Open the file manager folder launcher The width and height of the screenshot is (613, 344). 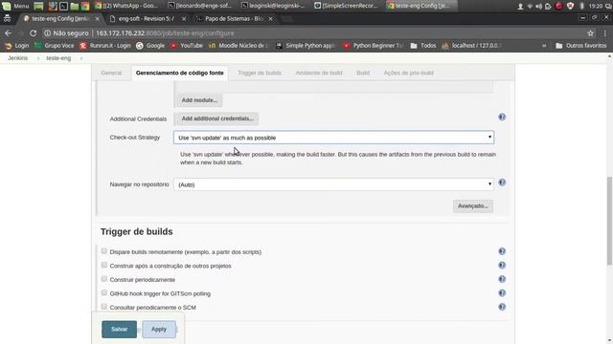pyautogui.click(x=74, y=6)
